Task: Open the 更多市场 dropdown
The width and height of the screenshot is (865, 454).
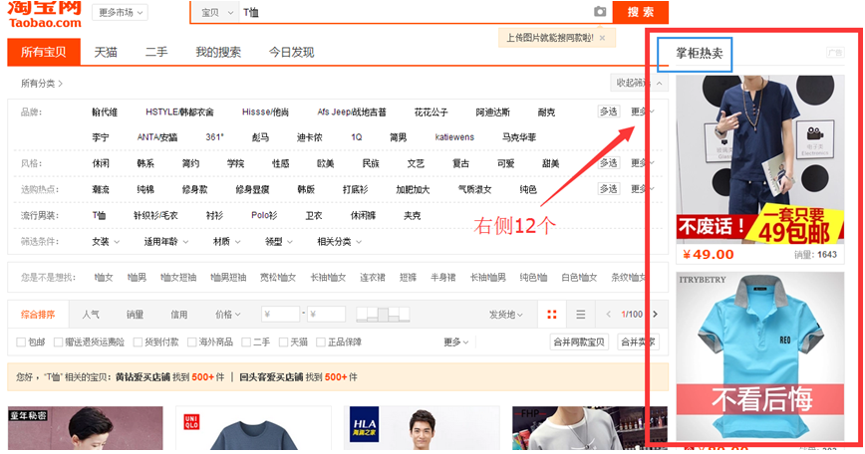Action: pos(121,12)
